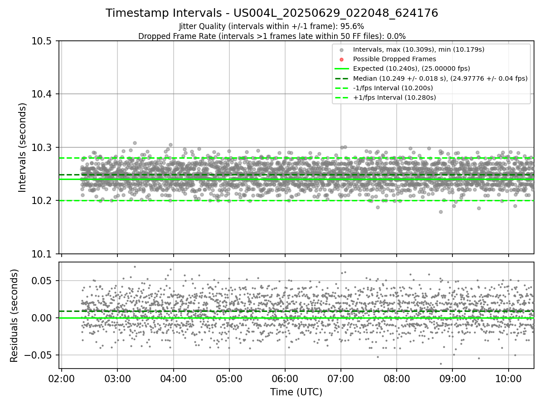Click the "Intervals (seconds)" y-axis label
Viewport: 544px width, 408px height.
point(23,147)
